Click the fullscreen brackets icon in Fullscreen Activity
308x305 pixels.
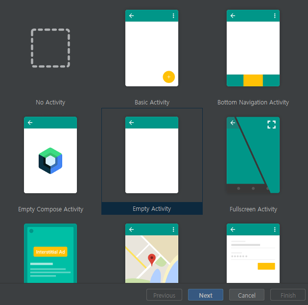tap(271, 125)
